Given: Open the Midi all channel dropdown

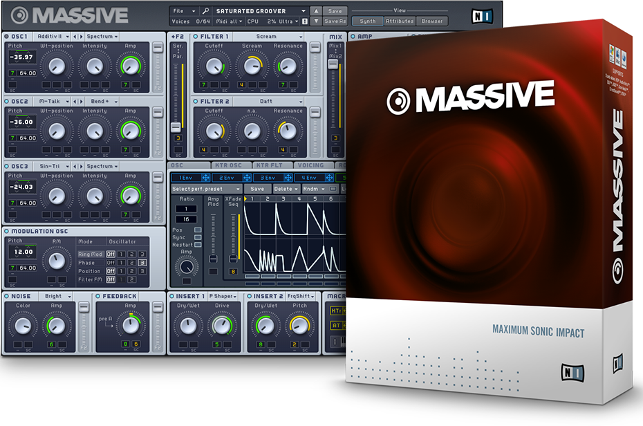Looking at the screenshot, I should pos(230,21).
